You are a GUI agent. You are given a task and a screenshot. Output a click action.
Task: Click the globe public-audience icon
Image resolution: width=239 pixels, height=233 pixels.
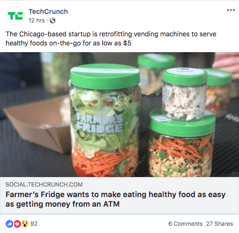(53, 21)
